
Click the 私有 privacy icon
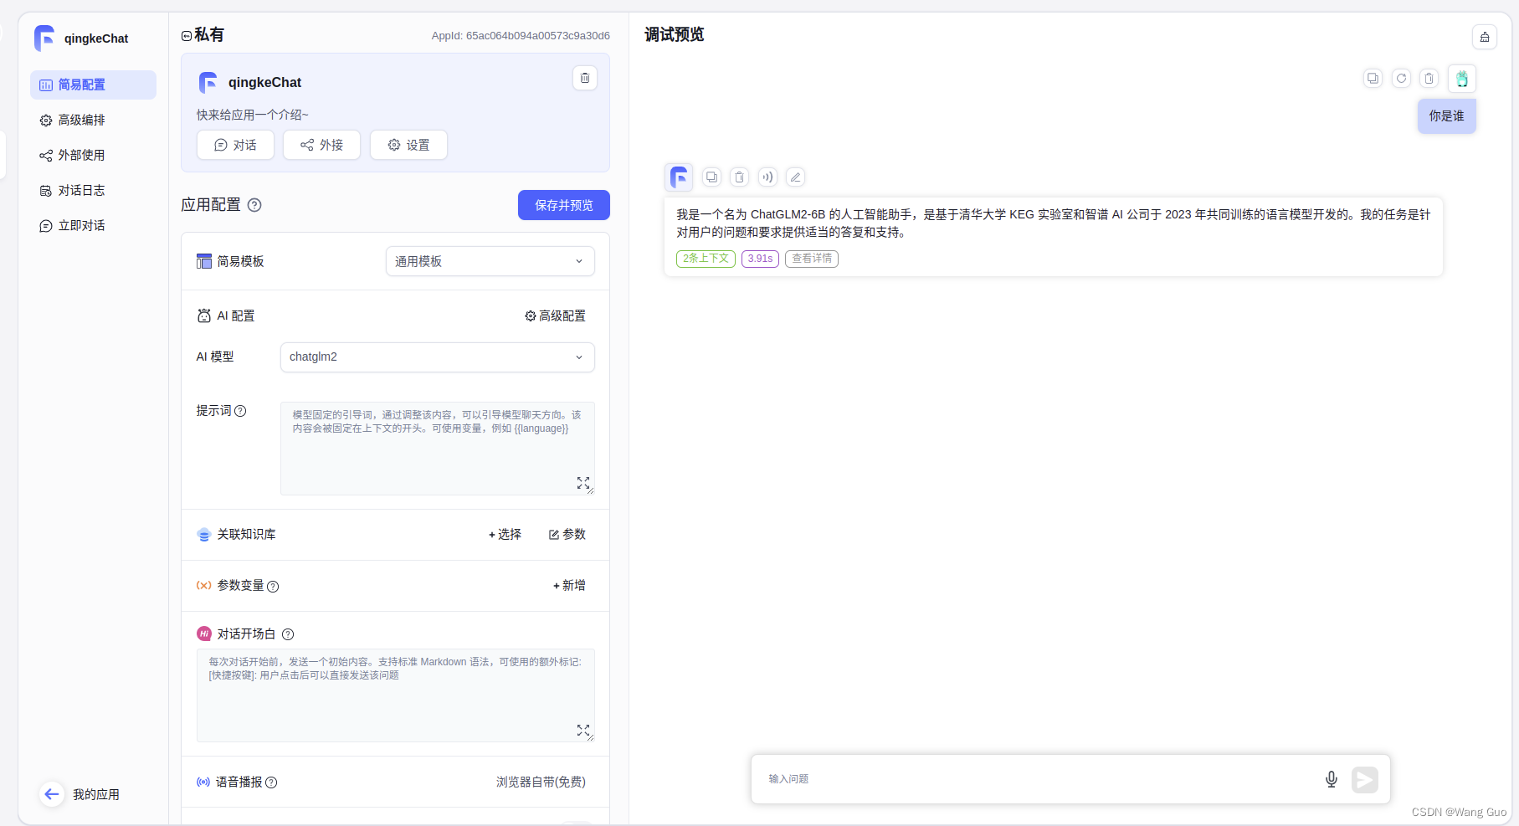[187, 36]
